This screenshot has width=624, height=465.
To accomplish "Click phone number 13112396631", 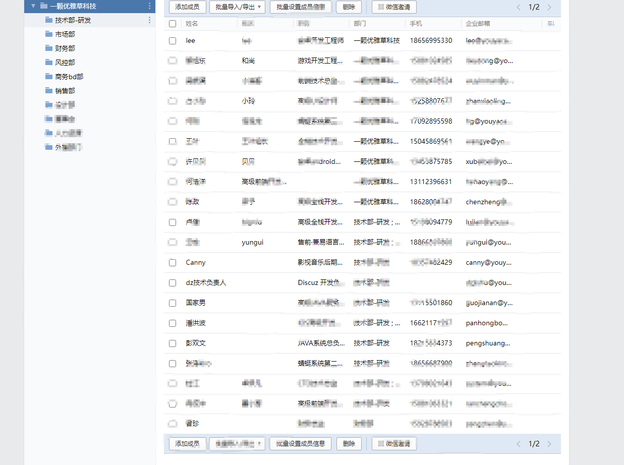I will coord(431,182).
